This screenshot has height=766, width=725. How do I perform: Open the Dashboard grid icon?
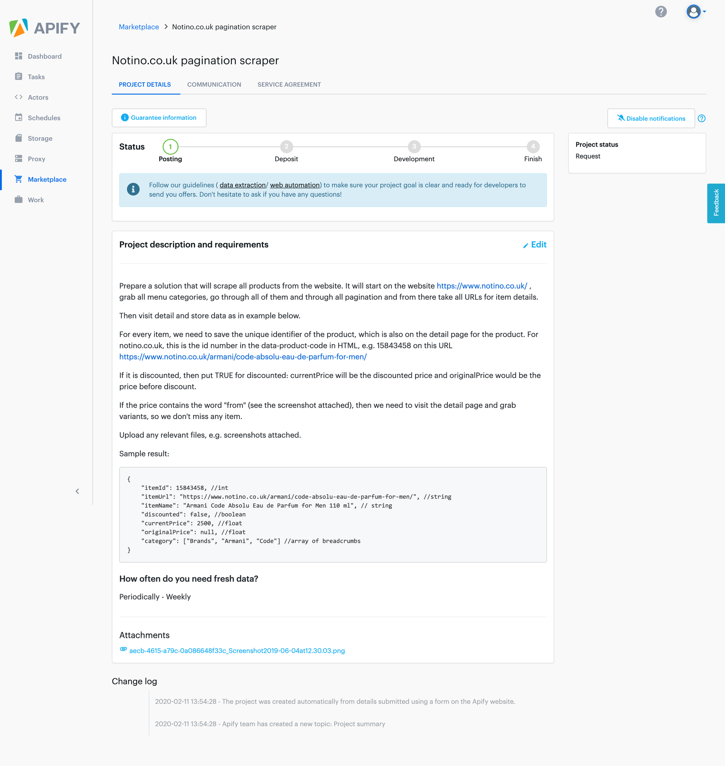[18, 56]
